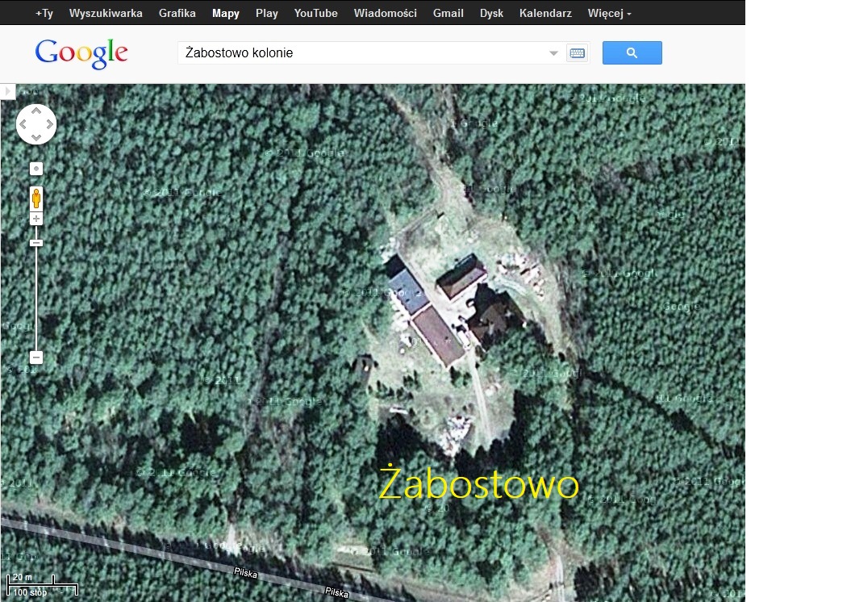Viewport: 851px width, 602px height.
Task: Open the +Ty link
Action: click(x=44, y=13)
